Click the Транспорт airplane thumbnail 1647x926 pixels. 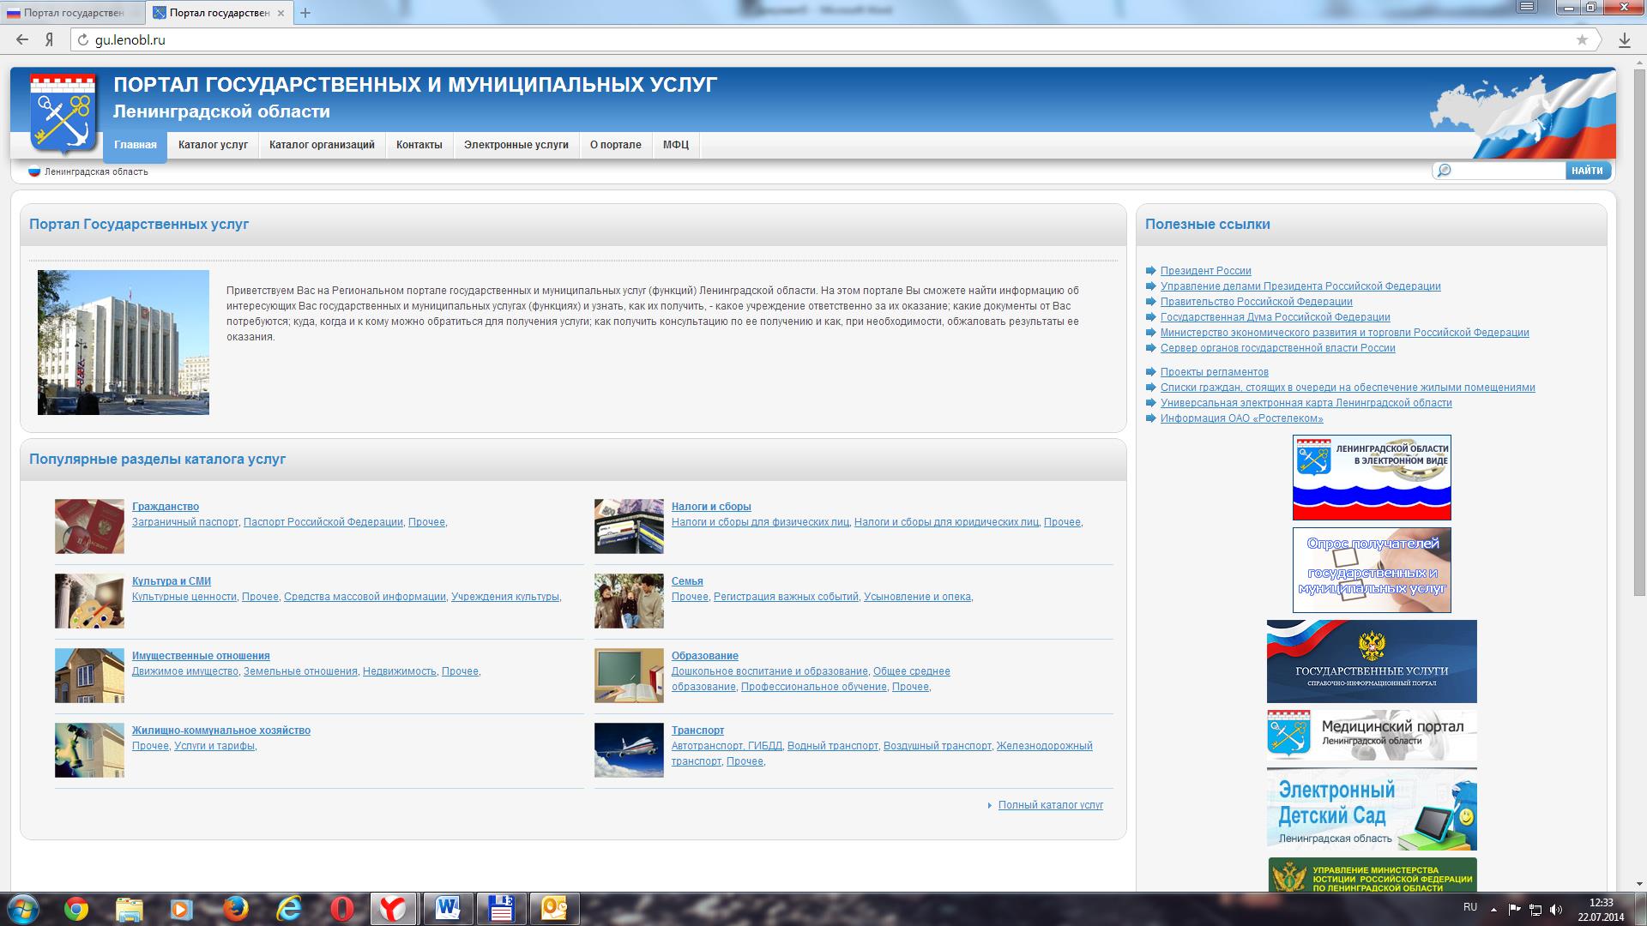coord(629,750)
